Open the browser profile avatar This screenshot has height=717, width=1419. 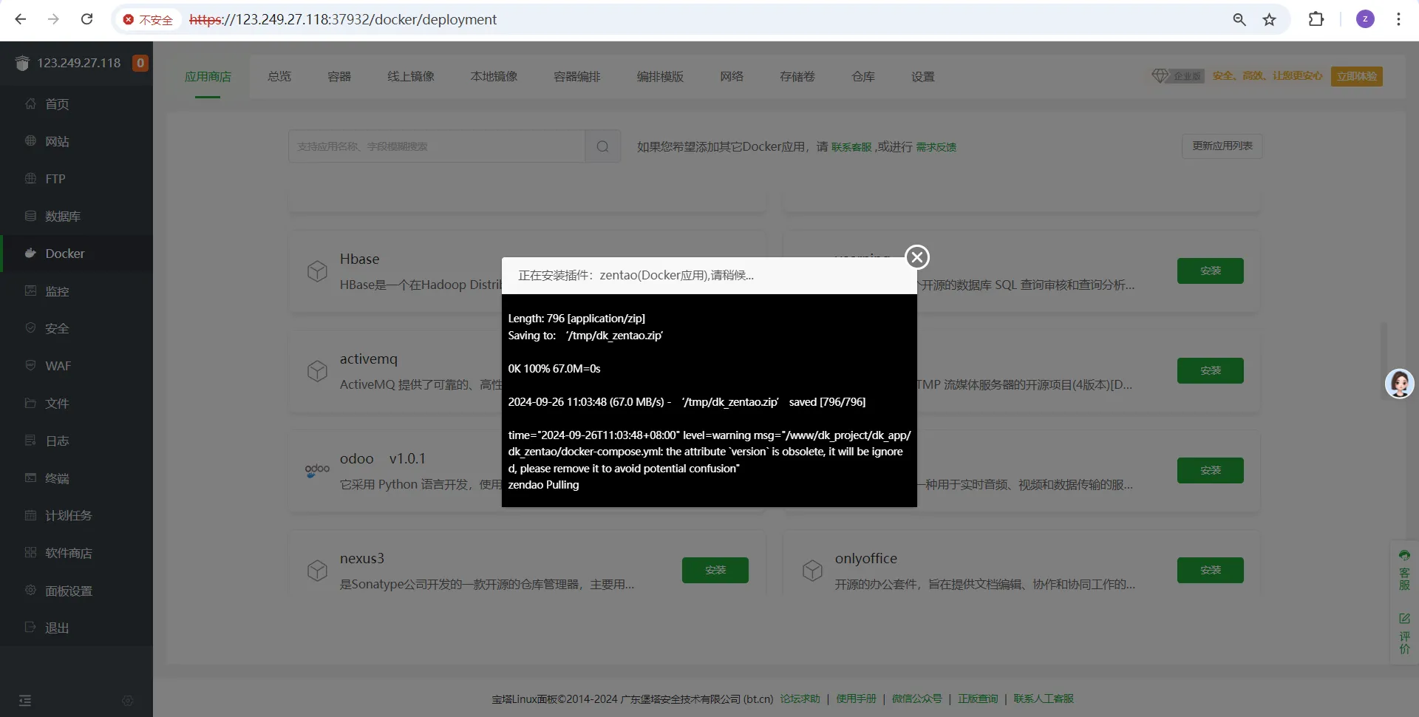click(1365, 19)
